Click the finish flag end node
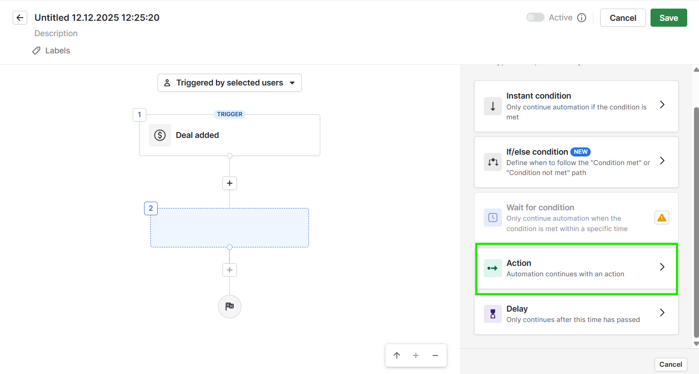The height and width of the screenshot is (374, 699). [230, 307]
